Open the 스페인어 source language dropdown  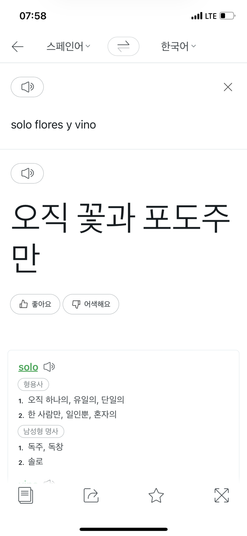click(x=68, y=46)
